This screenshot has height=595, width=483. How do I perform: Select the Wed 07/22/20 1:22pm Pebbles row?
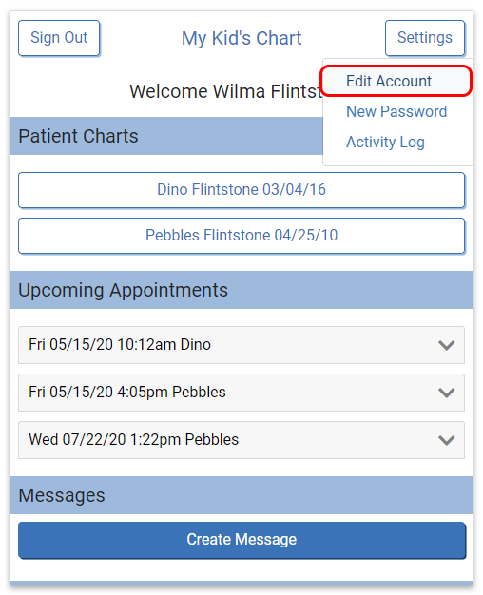241,440
